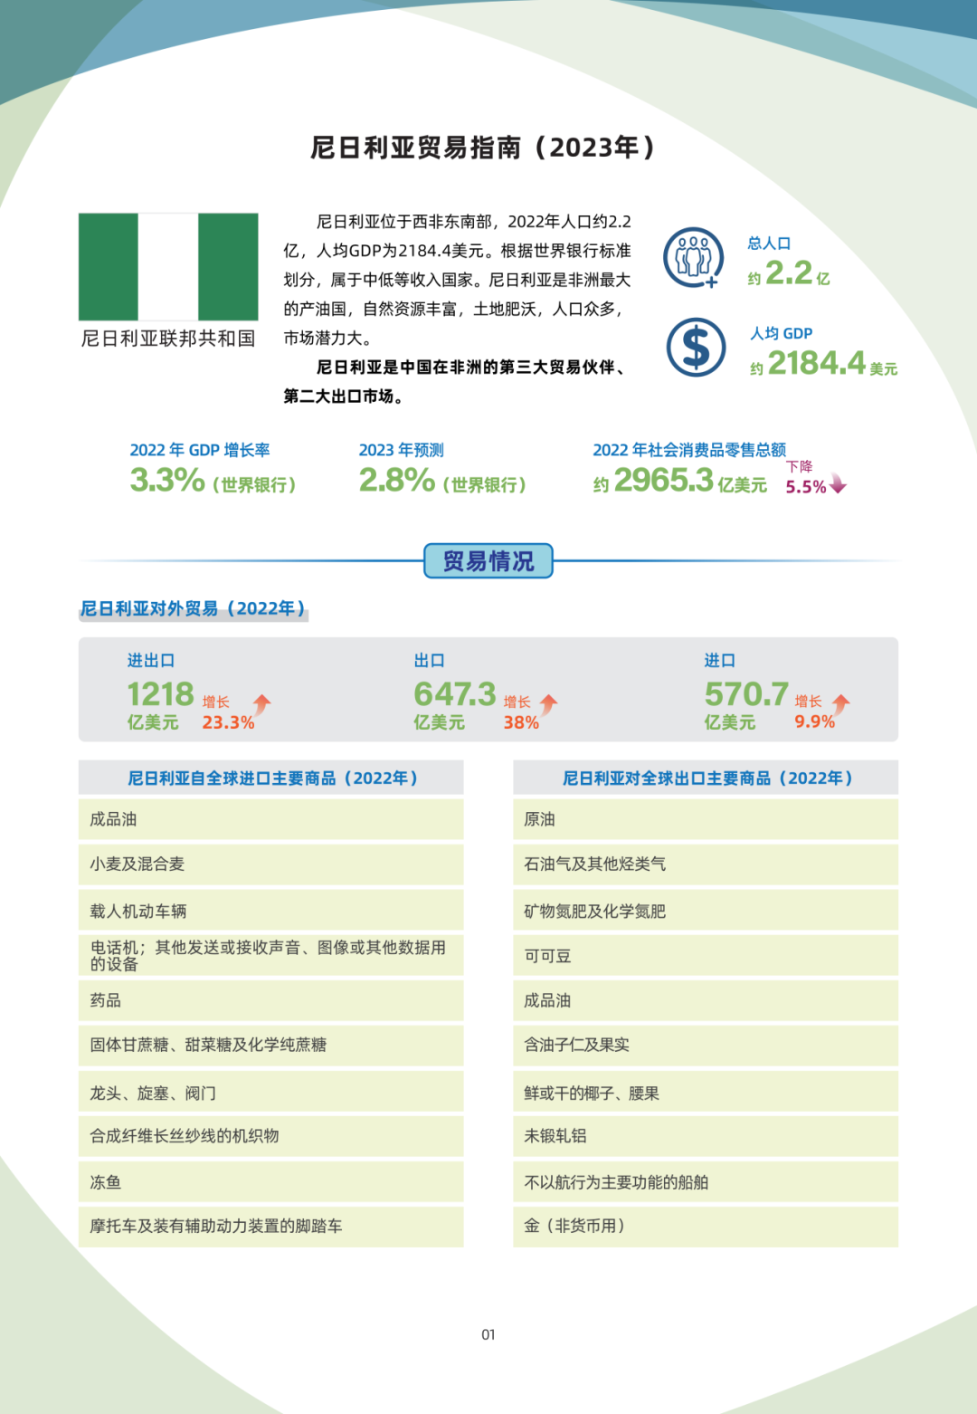Viewport: 977px width, 1414px height.
Task: Click the 贸易情况 section badge
Action: click(488, 561)
